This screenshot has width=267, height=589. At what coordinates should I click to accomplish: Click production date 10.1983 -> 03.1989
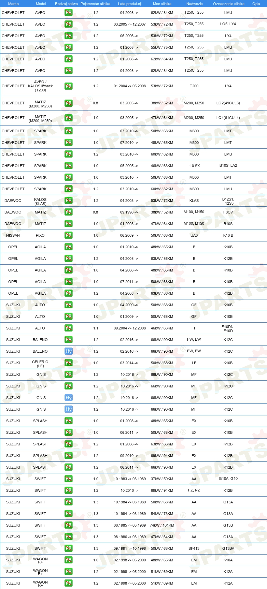[x=130, y=479]
